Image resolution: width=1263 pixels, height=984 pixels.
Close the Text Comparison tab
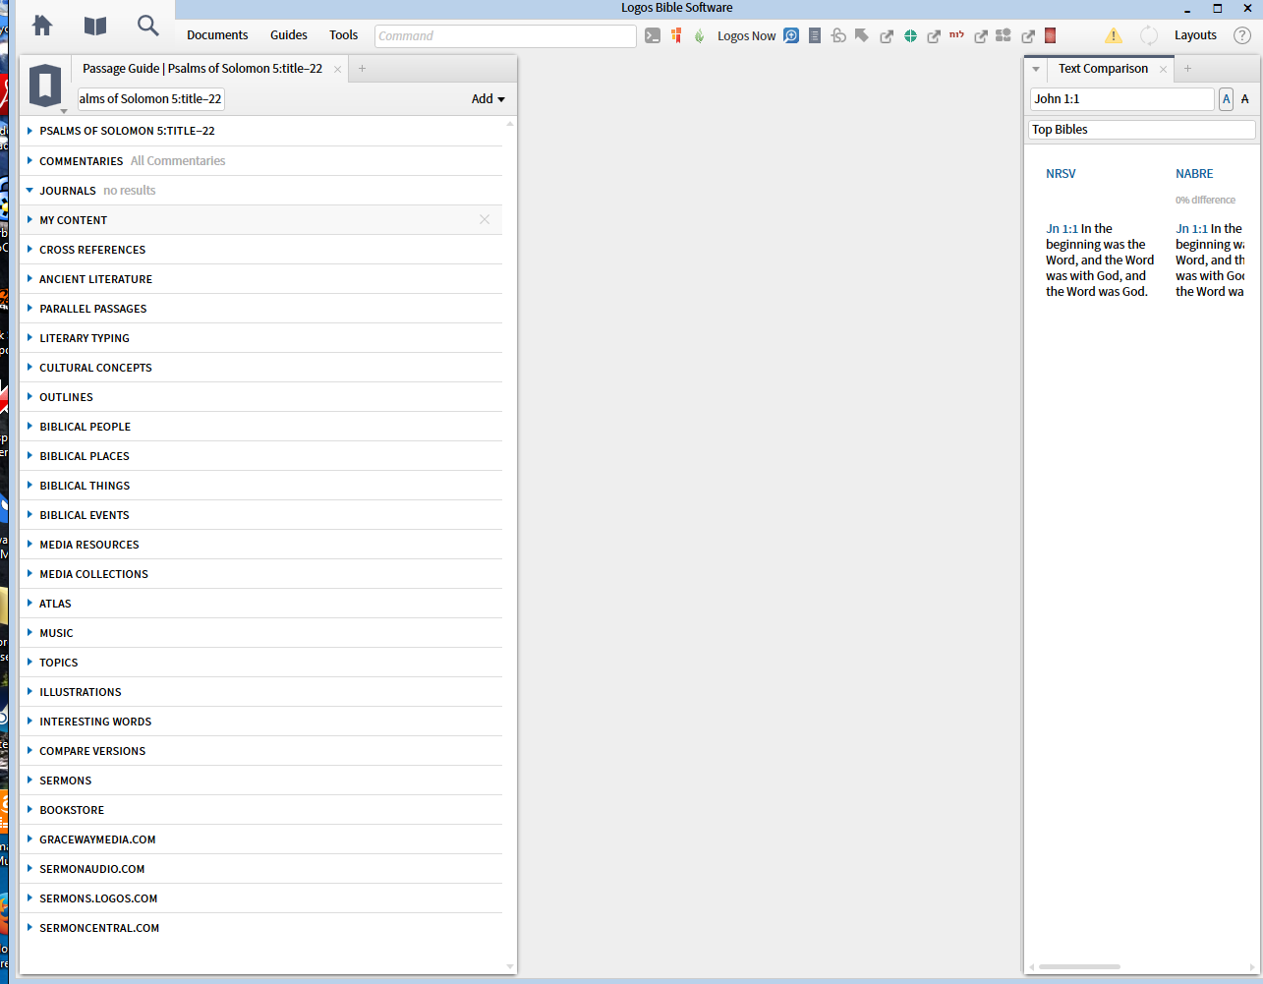1163,69
